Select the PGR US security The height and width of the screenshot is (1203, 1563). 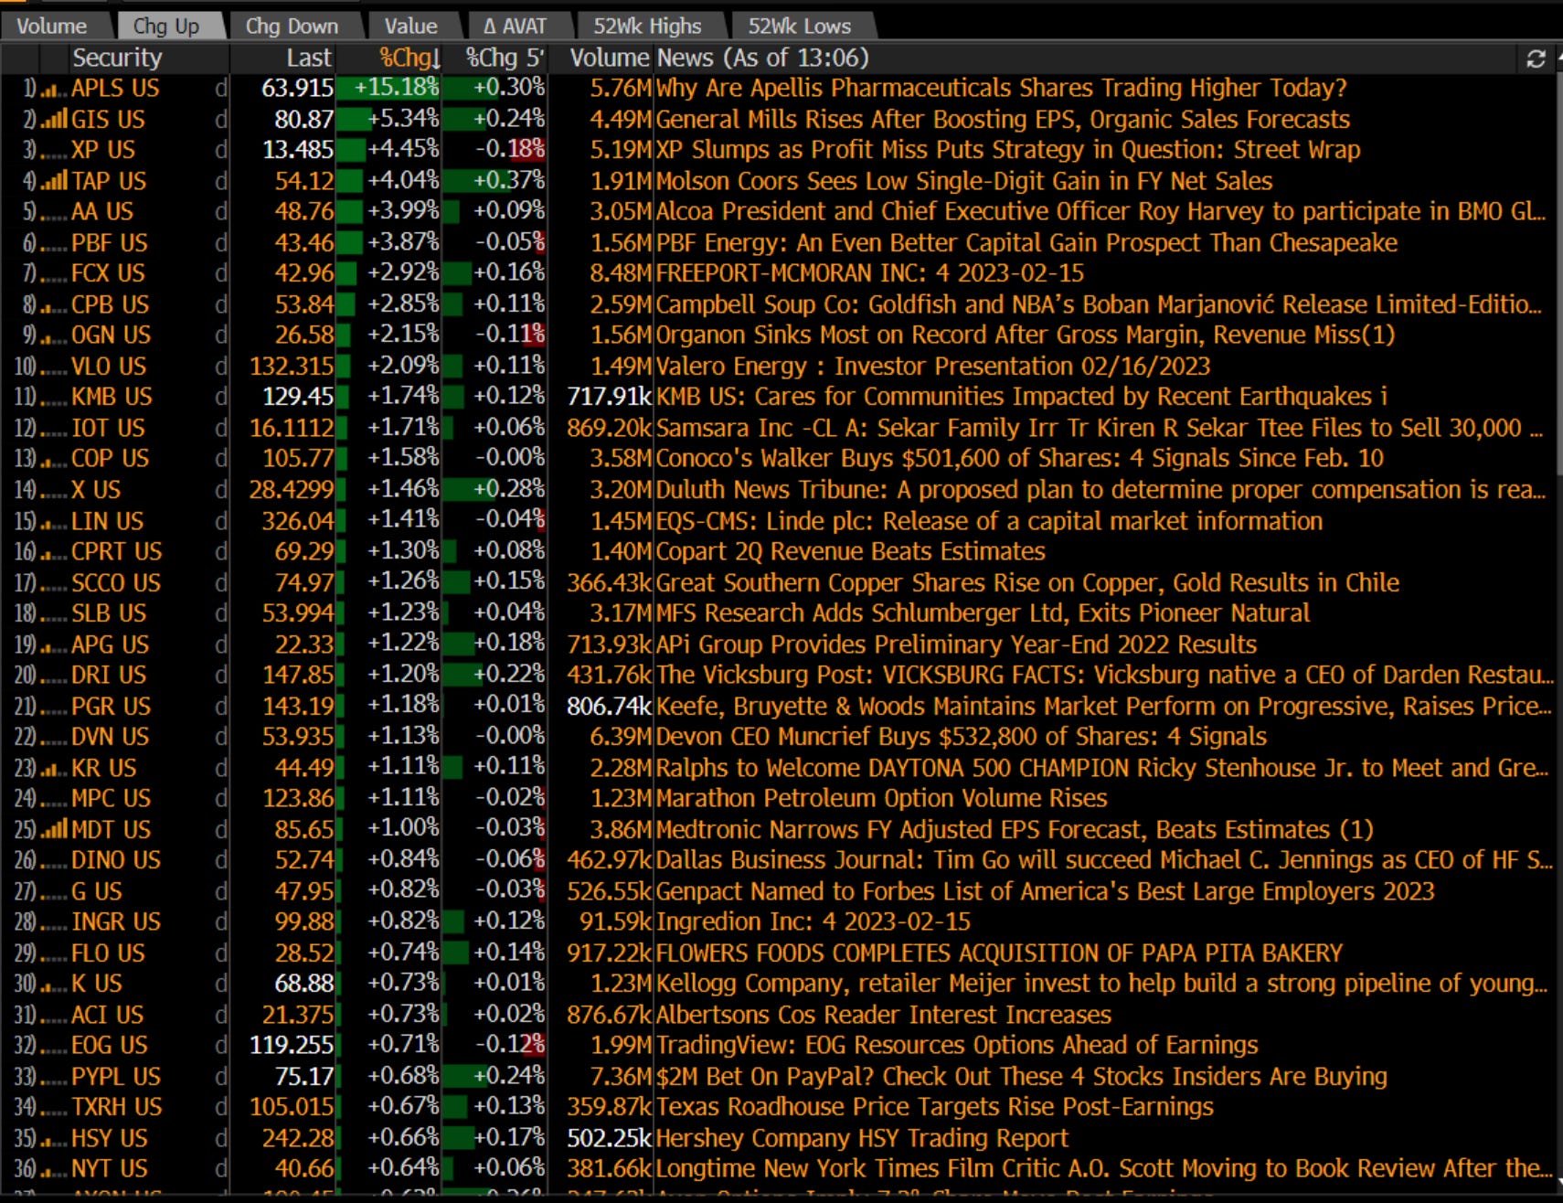click(x=111, y=707)
